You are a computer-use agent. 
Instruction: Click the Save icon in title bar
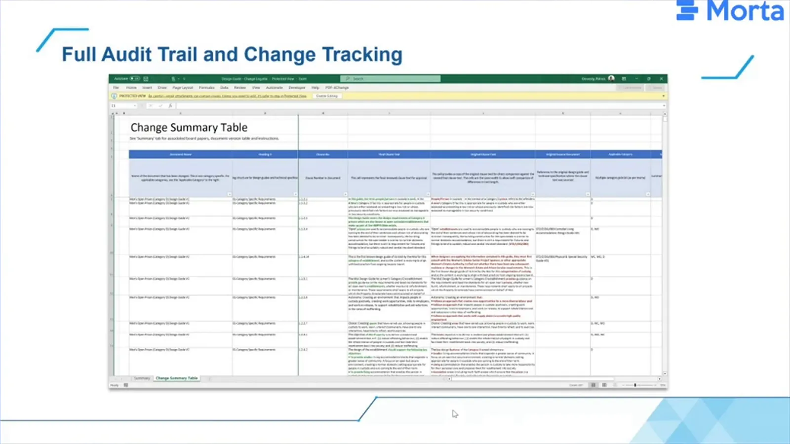coord(146,78)
